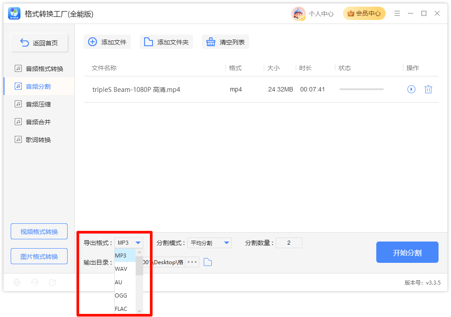
Task: Click output directory path field
Action: coord(163,262)
